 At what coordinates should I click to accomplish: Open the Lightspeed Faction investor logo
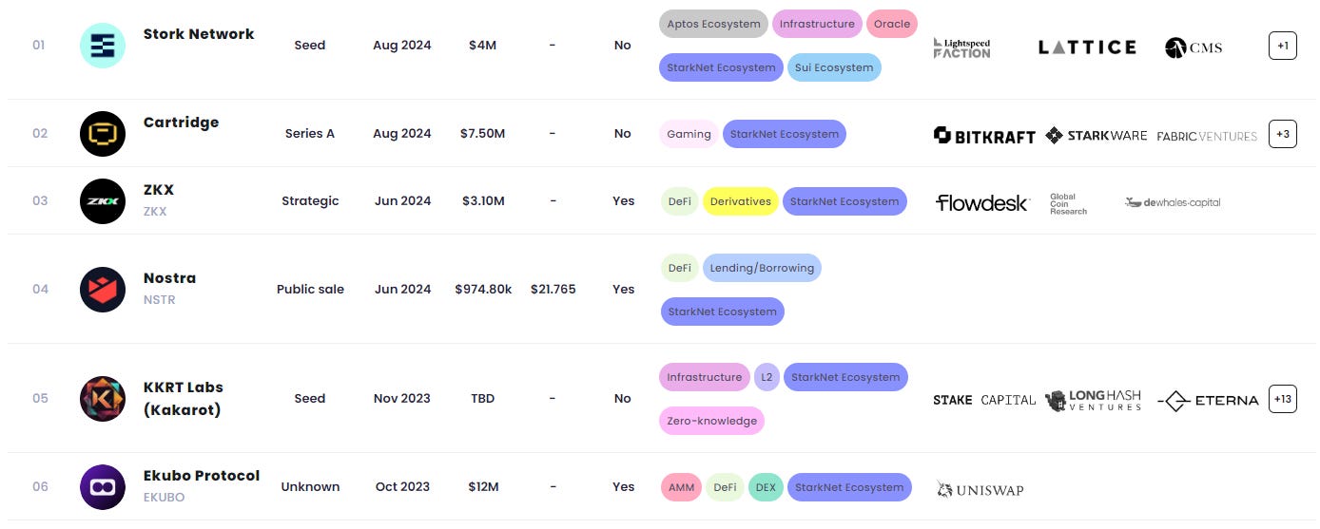tap(962, 47)
